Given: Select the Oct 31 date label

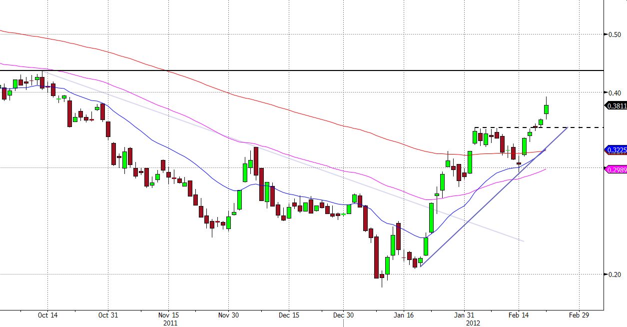Looking at the screenshot, I should coord(108,315).
